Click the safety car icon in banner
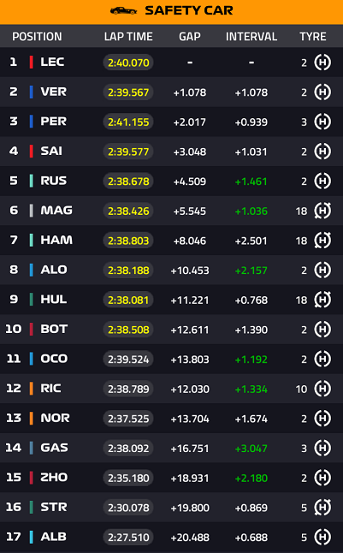The height and width of the screenshot is (553, 343). coord(123,10)
